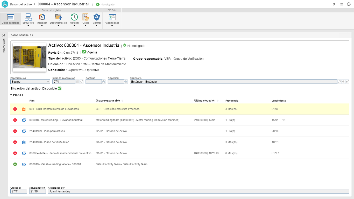Expand the Navegación side panel
354x199 pixels.
tap(4, 35)
